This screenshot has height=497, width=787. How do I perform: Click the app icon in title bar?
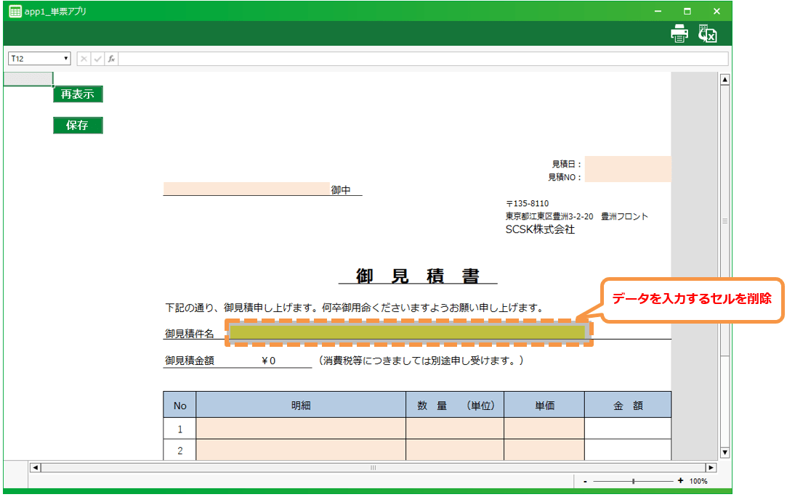15,12
